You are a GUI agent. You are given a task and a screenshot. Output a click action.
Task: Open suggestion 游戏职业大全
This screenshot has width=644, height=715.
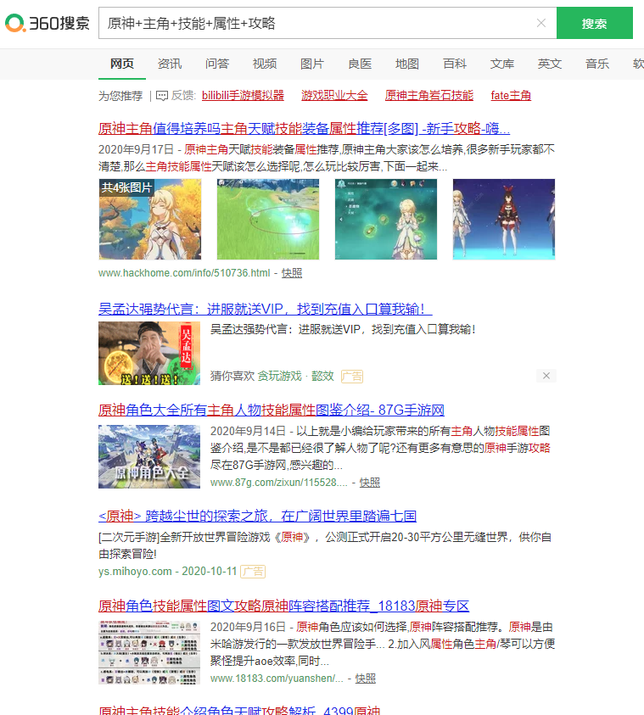pos(334,96)
